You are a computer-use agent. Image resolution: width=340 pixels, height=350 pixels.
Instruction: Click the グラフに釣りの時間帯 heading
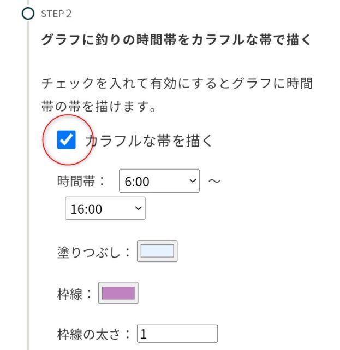tap(176, 40)
